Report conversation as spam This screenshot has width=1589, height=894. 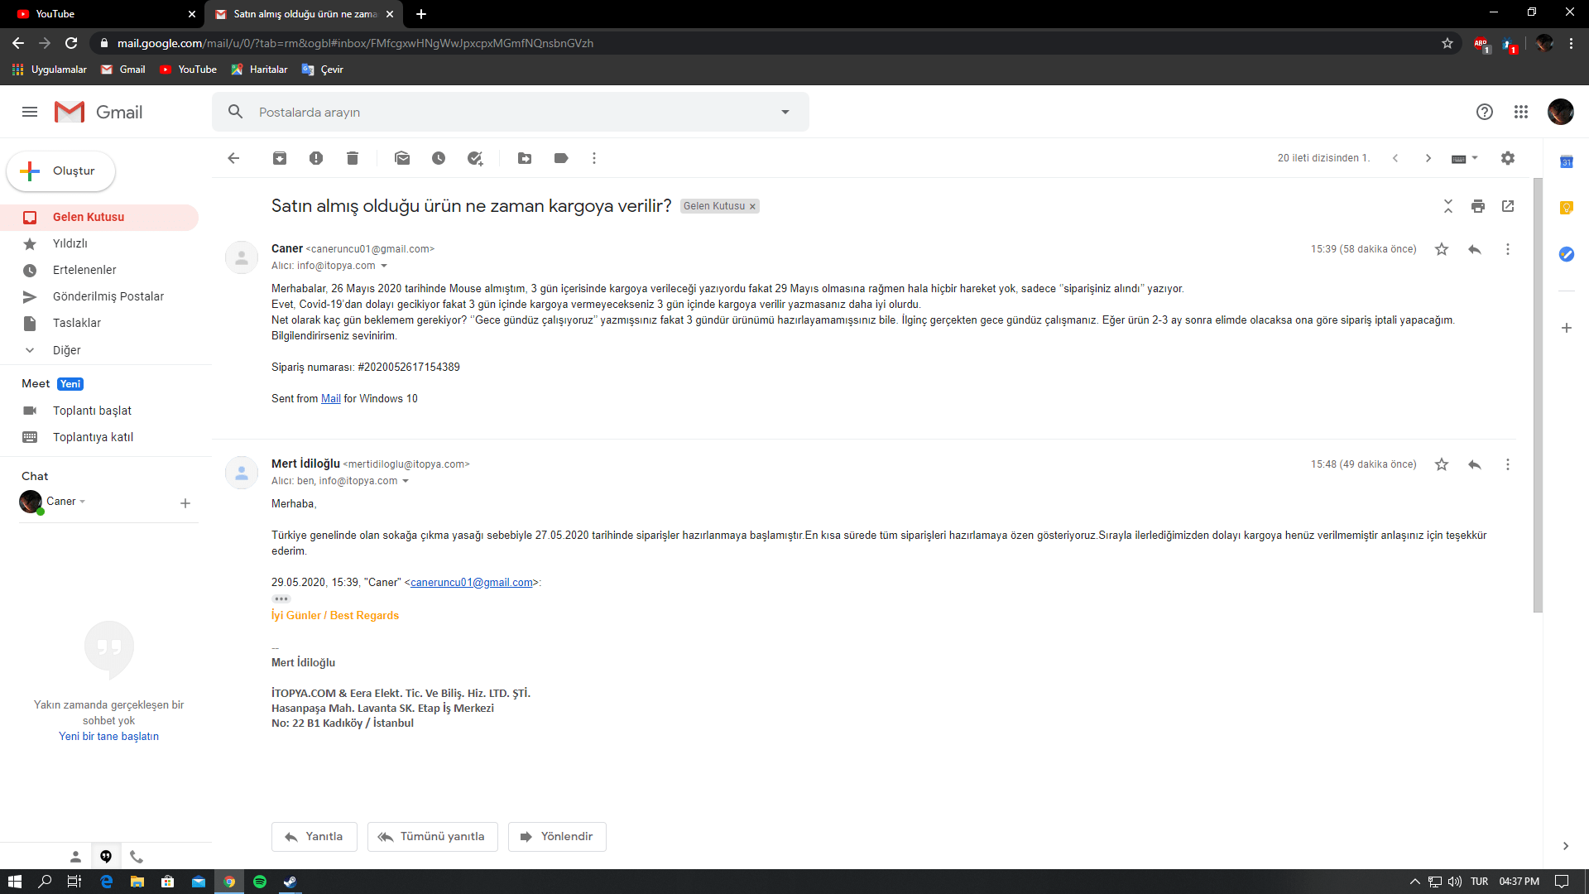(316, 158)
